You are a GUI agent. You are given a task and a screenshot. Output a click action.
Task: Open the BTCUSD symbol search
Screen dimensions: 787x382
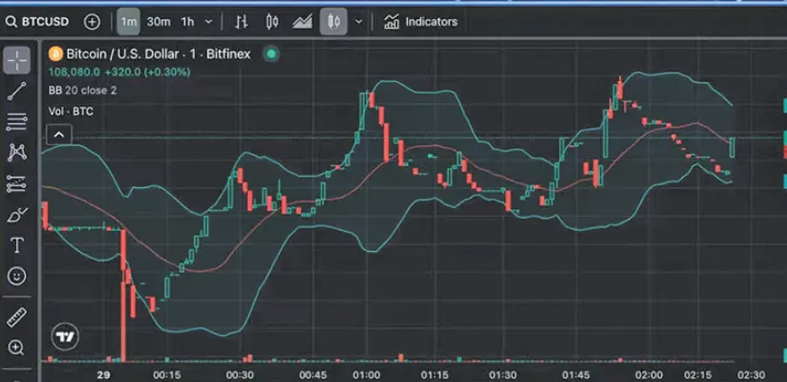[x=37, y=22]
